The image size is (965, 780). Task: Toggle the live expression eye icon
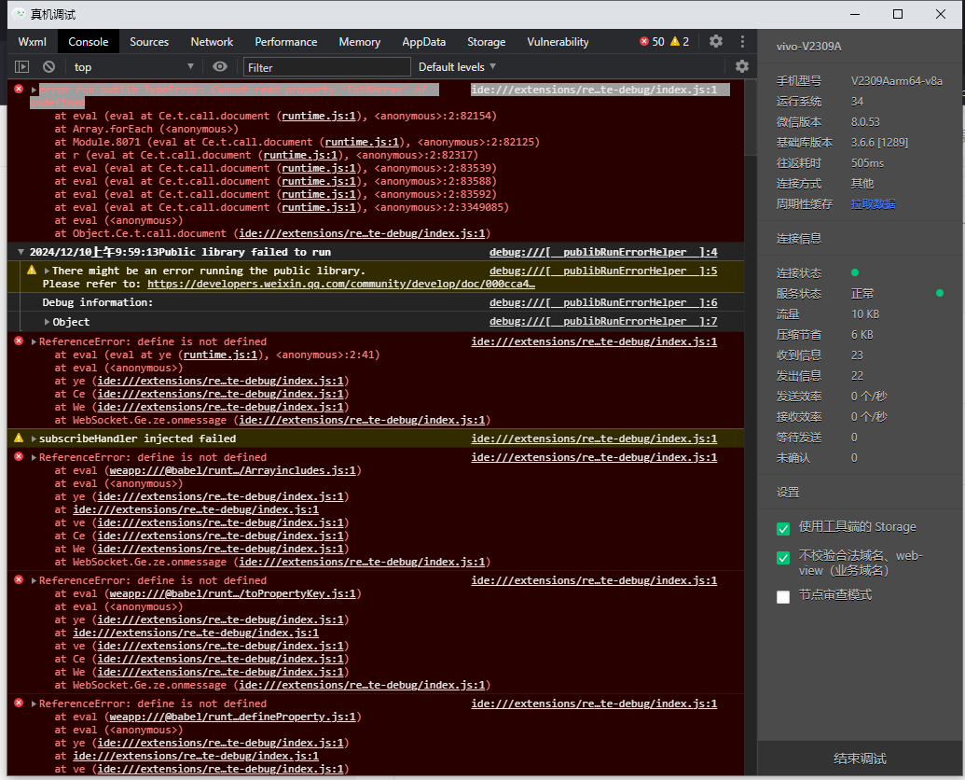(220, 66)
